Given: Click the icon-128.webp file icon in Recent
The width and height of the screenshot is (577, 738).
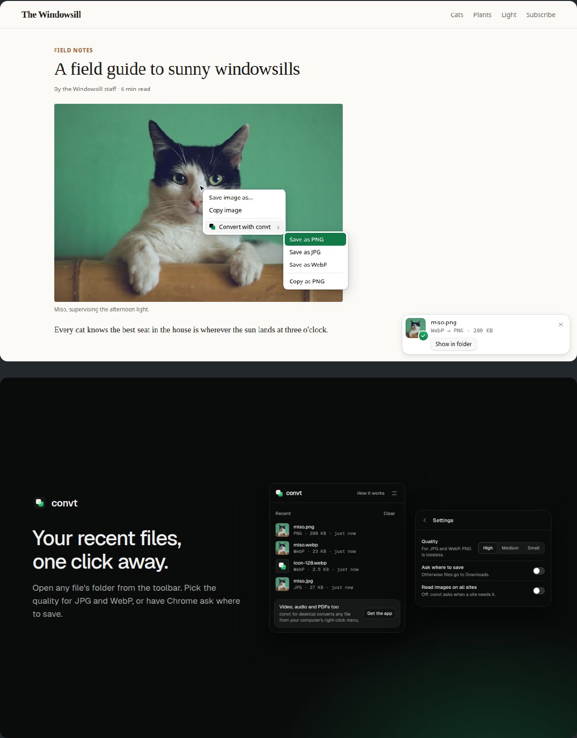Looking at the screenshot, I should pos(282,566).
